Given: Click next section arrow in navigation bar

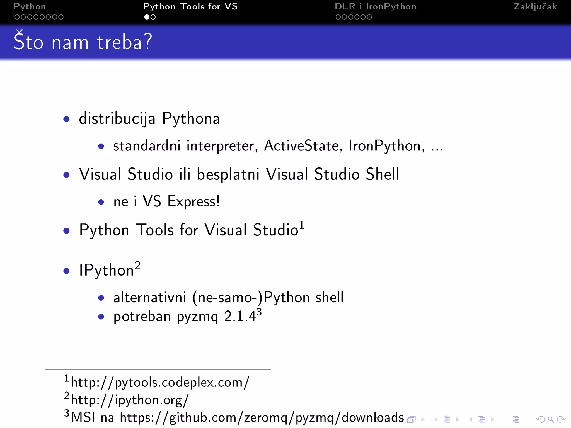Looking at the screenshot, I should click(x=492, y=419).
